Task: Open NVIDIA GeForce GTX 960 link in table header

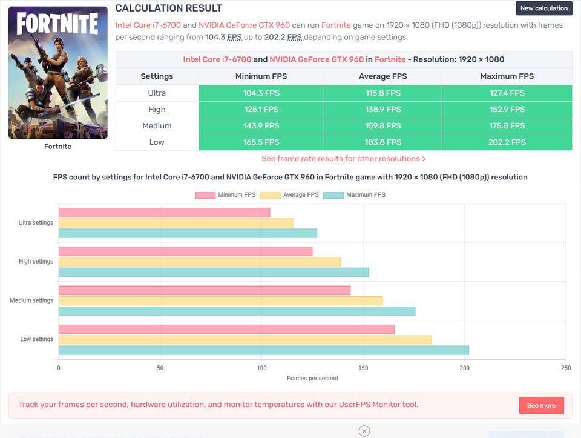Action: (317, 59)
